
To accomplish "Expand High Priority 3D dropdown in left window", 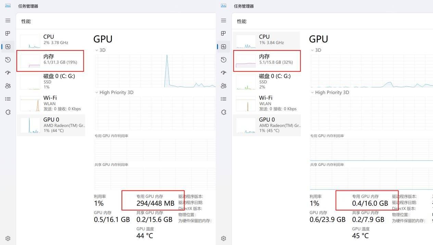I will pyautogui.click(x=97, y=92).
